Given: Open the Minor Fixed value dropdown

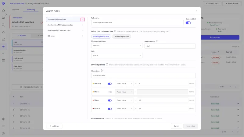Looking at the screenshot, I should pos(124,92).
